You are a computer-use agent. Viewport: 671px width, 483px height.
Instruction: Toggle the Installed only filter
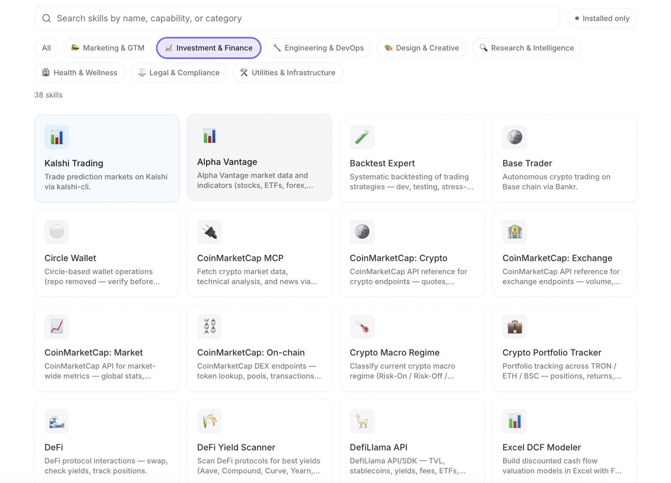(602, 18)
